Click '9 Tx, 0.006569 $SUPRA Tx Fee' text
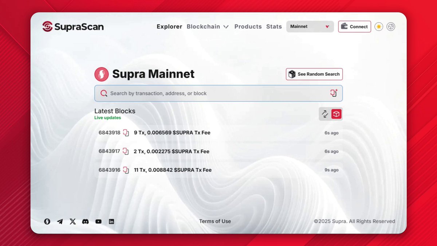437x246 pixels. point(172,133)
